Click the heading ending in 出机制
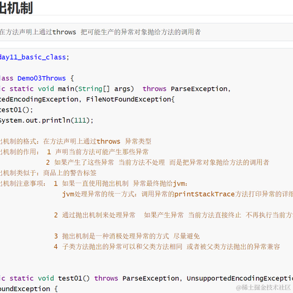 point(16,8)
